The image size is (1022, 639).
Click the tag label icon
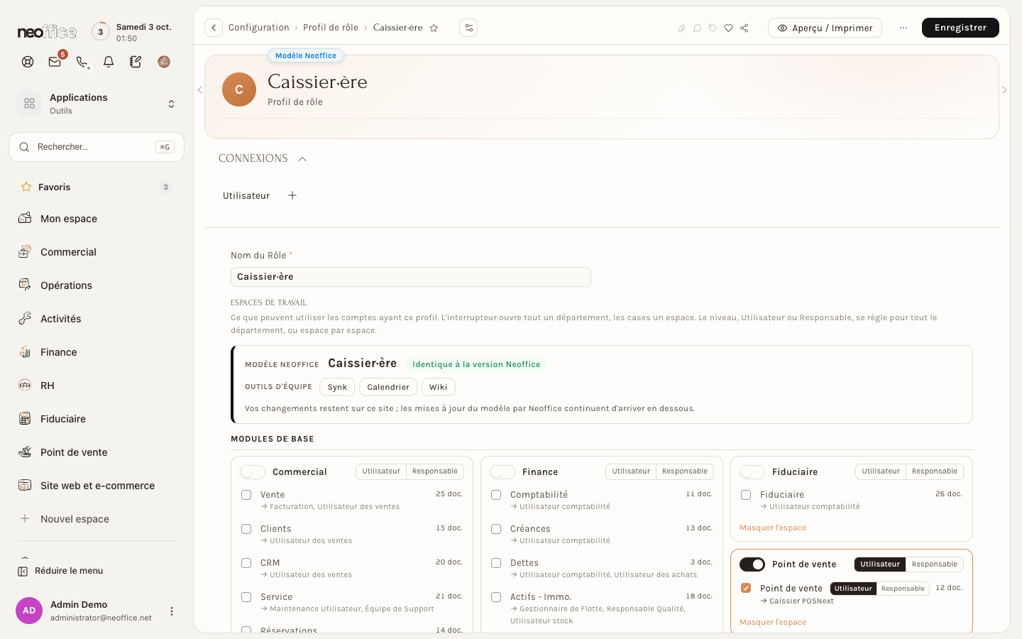pos(713,28)
